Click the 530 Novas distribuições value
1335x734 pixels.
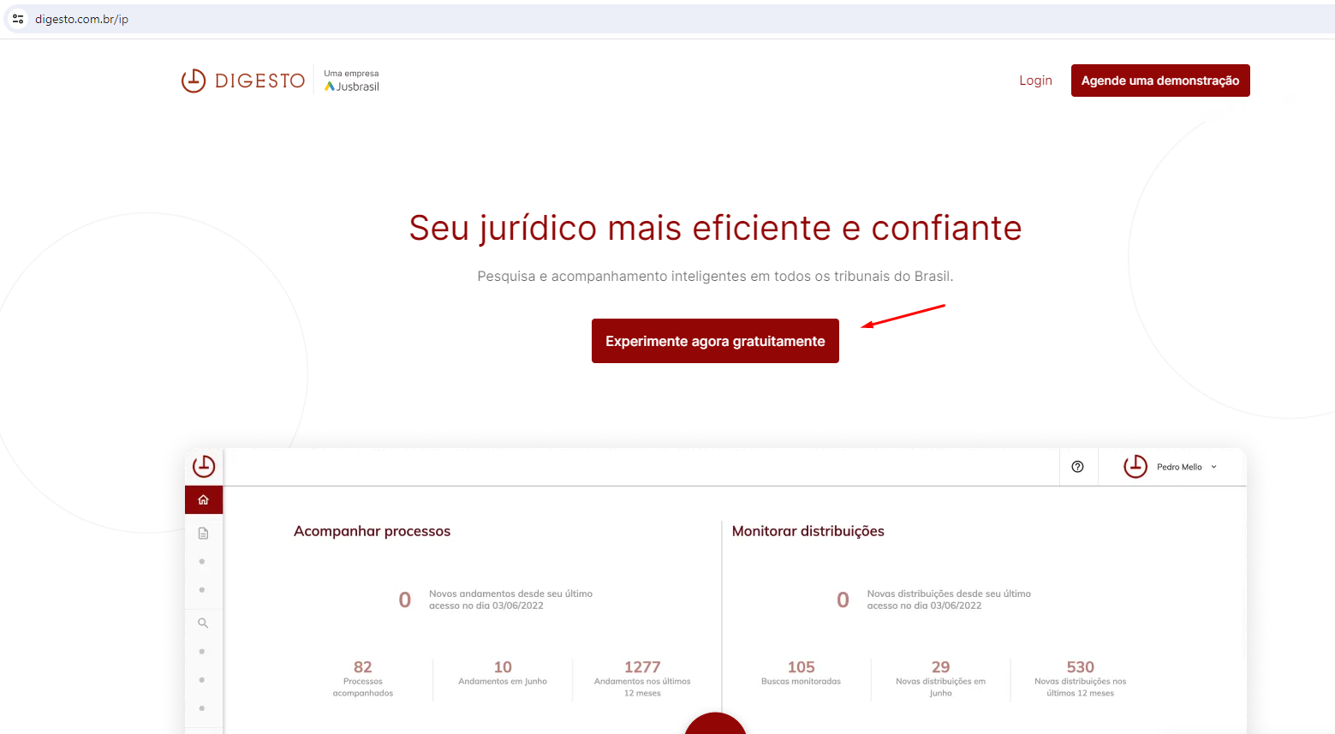(1080, 667)
